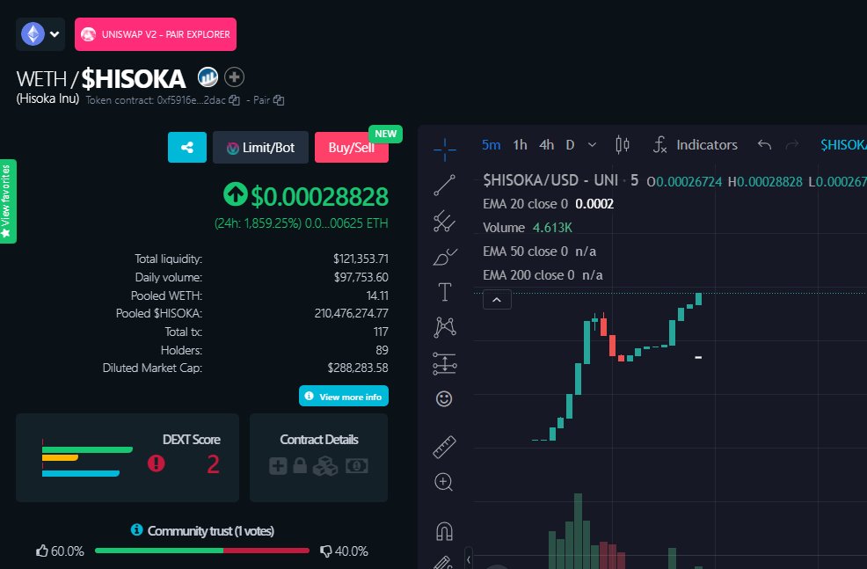Select the crosshair cursor tool
This screenshot has width=867, height=569.
(x=445, y=150)
